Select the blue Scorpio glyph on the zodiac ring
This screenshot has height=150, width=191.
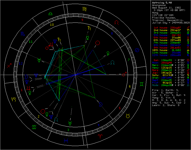(23, 34)
